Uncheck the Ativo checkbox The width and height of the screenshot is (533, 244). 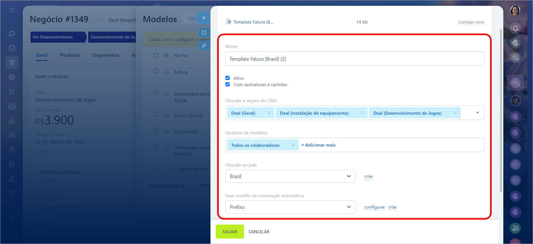click(228, 78)
